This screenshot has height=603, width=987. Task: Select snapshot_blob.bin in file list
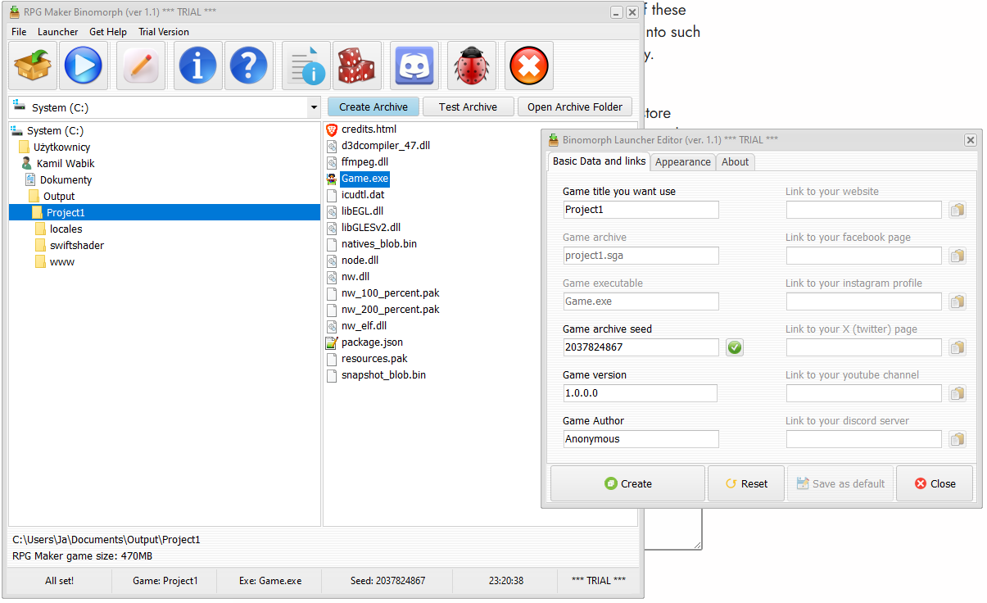pos(383,375)
